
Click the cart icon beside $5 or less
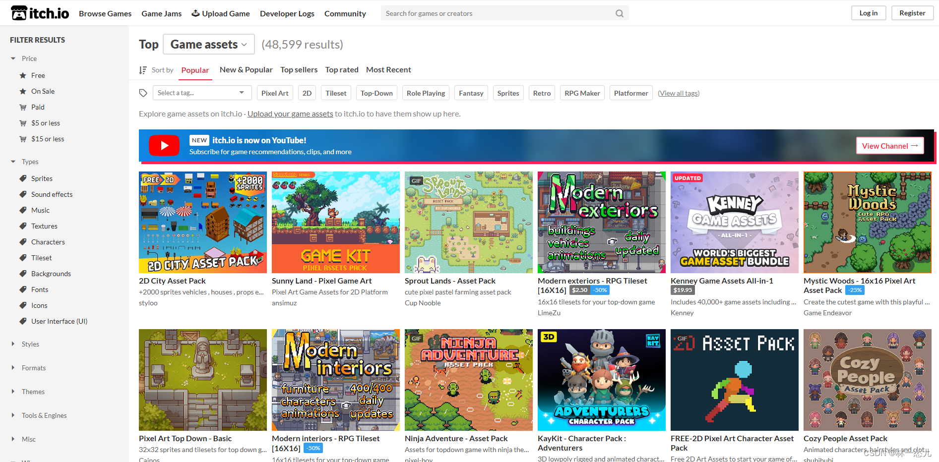23,123
